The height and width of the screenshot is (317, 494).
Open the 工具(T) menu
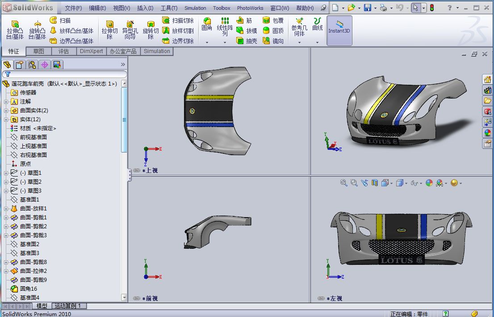[x=169, y=8]
